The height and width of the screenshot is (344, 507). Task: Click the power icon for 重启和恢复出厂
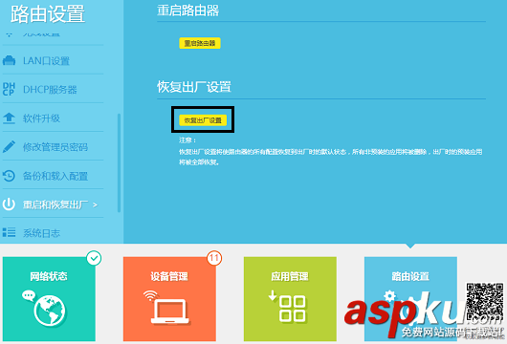click(9, 204)
